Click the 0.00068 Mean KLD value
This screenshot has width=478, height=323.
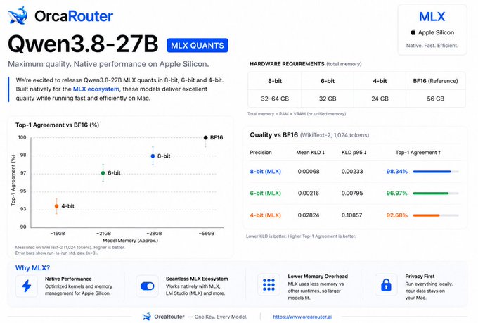coord(309,172)
